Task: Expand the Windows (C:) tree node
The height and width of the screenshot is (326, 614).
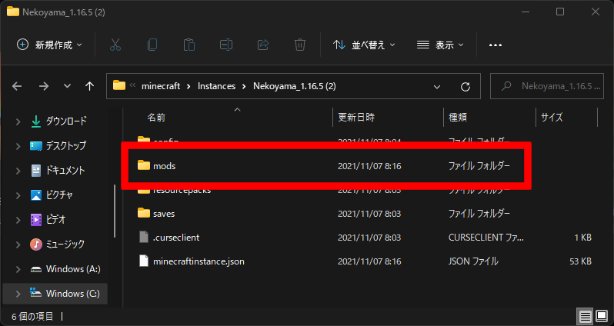Action: [x=18, y=294]
